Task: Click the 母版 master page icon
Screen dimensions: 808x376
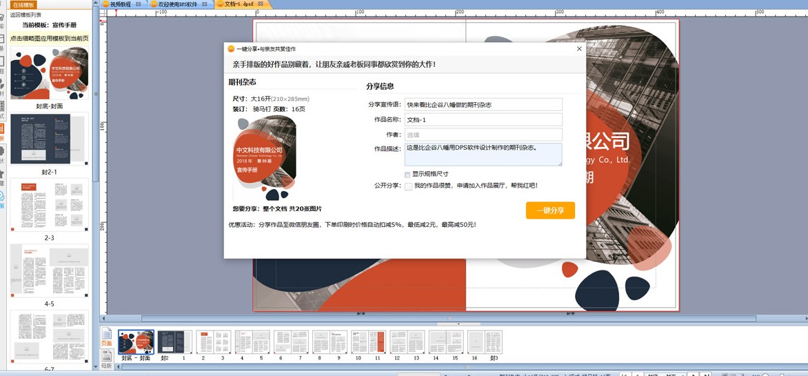Action: [106, 357]
